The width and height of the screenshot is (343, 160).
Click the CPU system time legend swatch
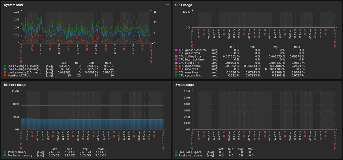(x=176, y=76)
